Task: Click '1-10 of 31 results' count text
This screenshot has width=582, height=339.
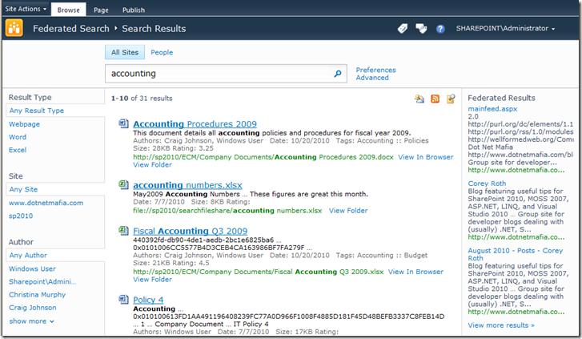Action: point(142,98)
